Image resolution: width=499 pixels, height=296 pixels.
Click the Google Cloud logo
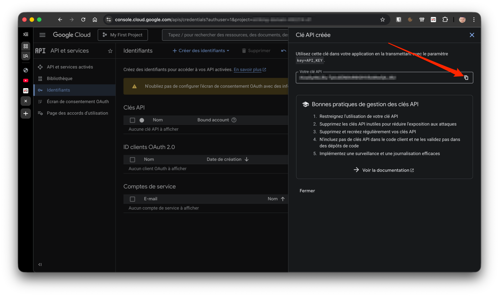(72, 35)
